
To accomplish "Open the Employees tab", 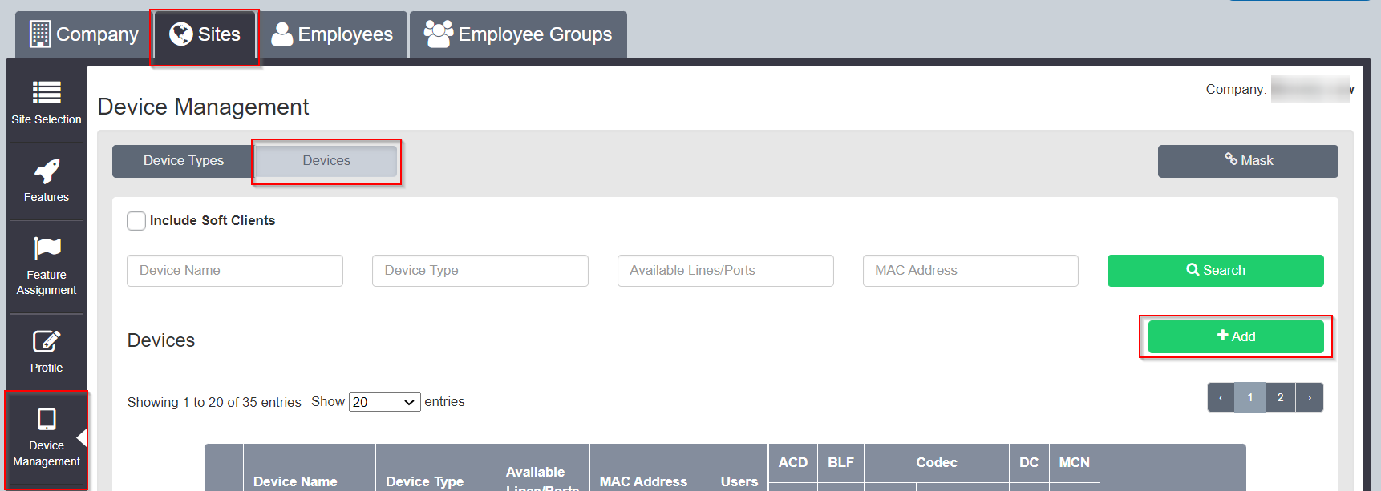I will pos(332,34).
